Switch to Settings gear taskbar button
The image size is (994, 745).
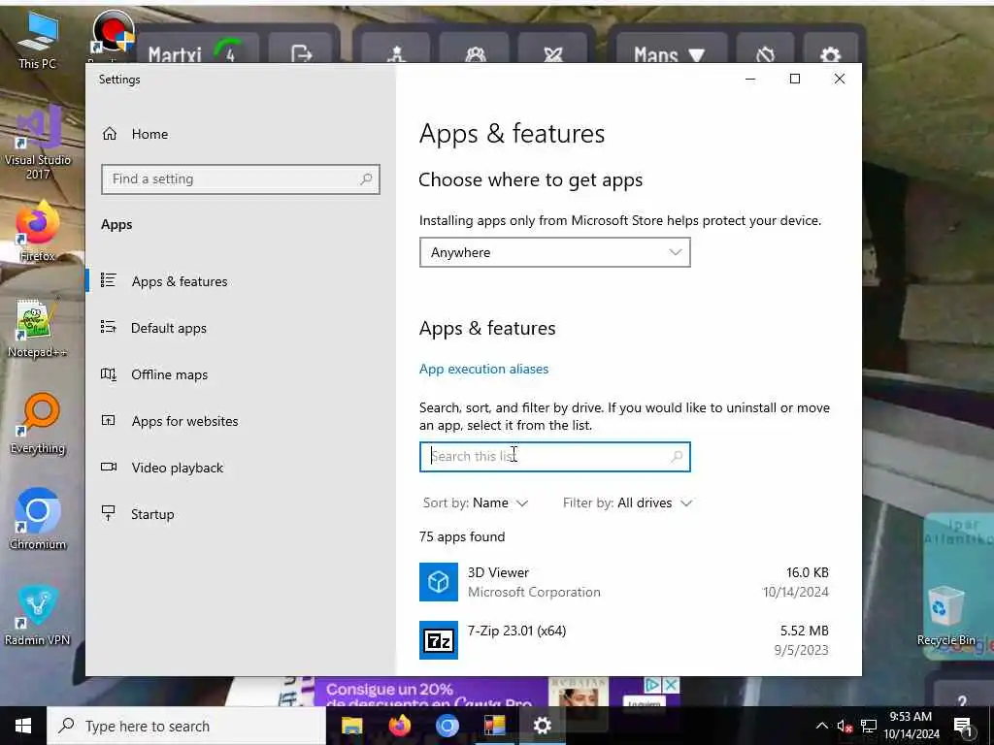click(x=542, y=726)
